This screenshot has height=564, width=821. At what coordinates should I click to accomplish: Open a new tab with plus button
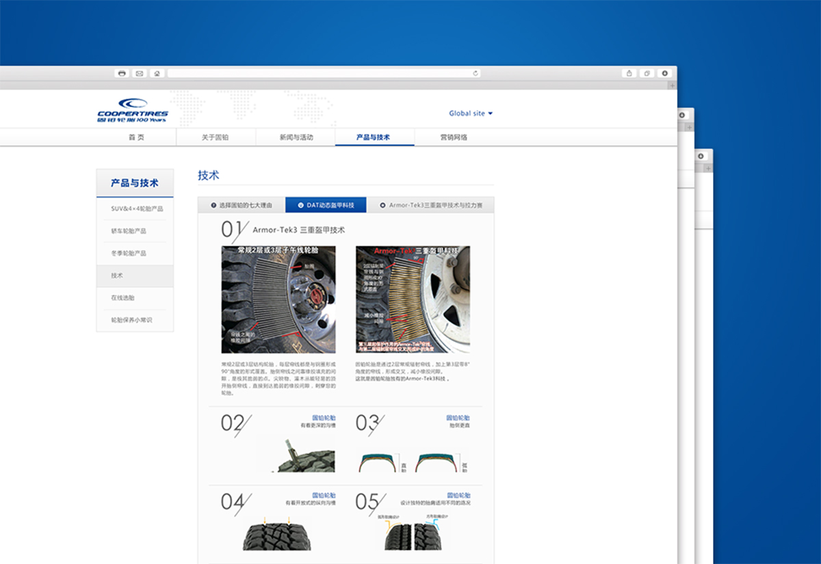point(671,85)
